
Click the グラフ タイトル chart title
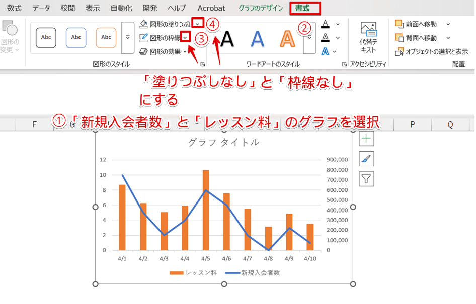[x=224, y=142]
